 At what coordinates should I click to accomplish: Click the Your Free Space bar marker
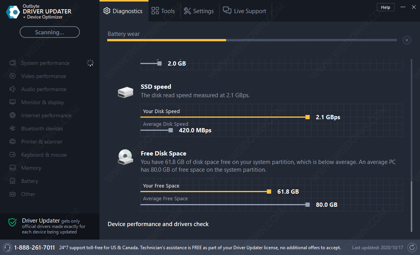tap(269, 191)
